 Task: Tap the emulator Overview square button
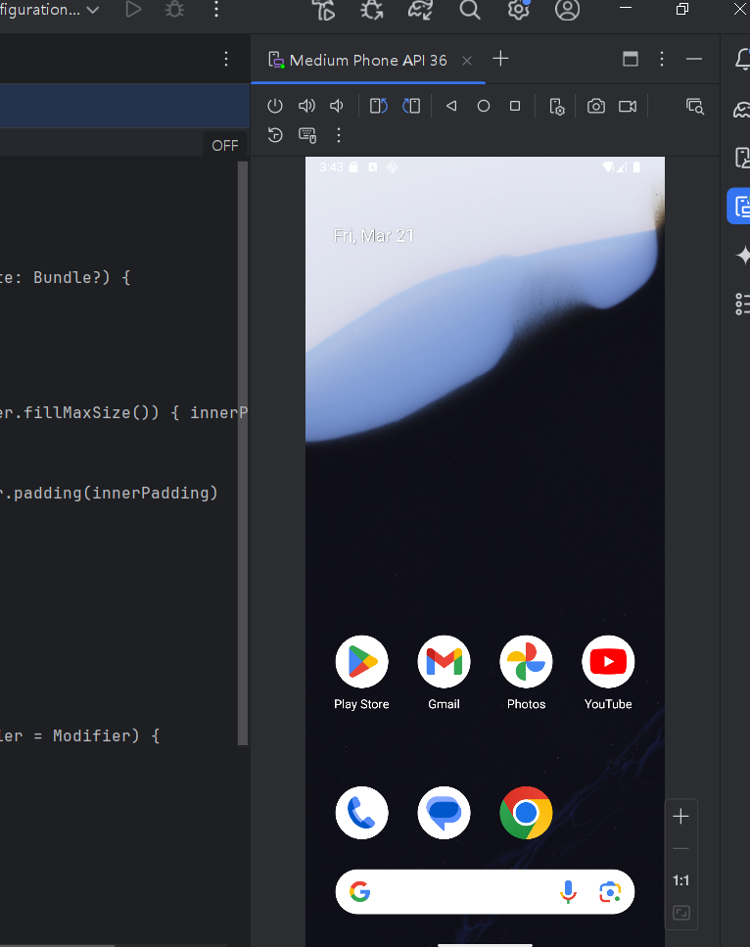(x=515, y=107)
